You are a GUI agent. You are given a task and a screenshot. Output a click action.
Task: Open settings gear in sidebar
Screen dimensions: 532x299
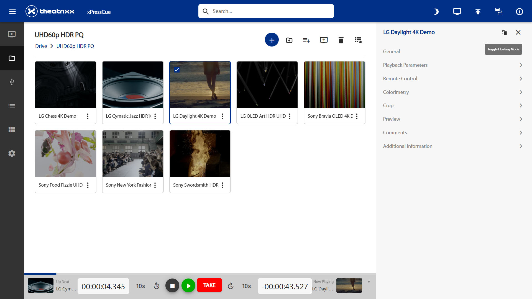[x=12, y=153]
